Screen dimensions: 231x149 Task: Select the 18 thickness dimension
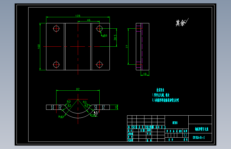[x=145, y=74]
